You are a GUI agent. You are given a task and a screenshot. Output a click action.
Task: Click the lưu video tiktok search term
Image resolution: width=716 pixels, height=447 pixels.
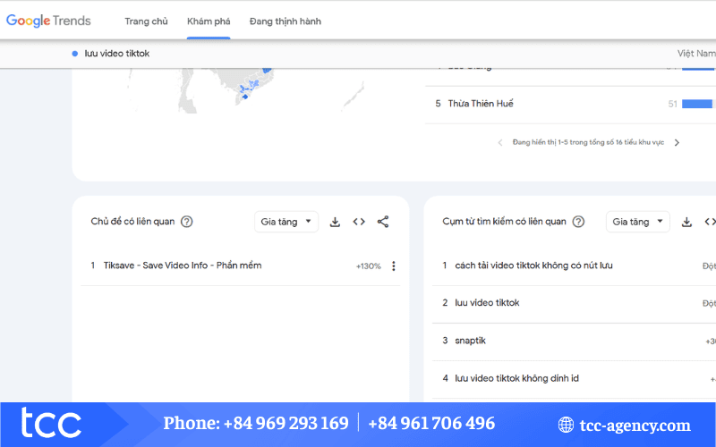coord(117,54)
